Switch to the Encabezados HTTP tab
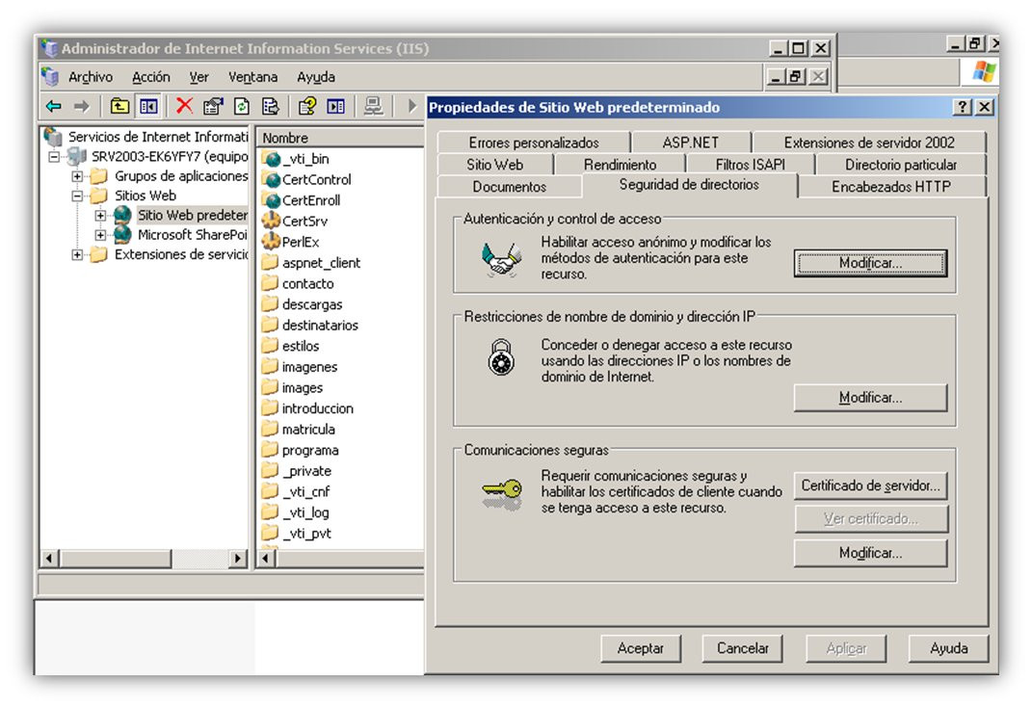1032x708 pixels. [891, 186]
